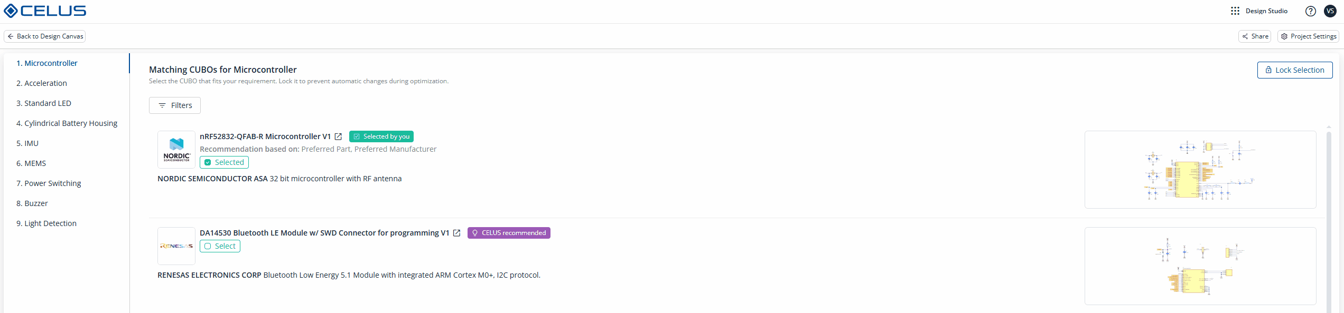Image resolution: width=1344 pixels, height=313 pixels.
Task: Click the Renesas manufacturer logo
Action: 176,246
